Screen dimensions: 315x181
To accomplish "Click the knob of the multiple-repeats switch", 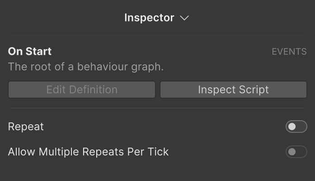I will pos(292,152).
